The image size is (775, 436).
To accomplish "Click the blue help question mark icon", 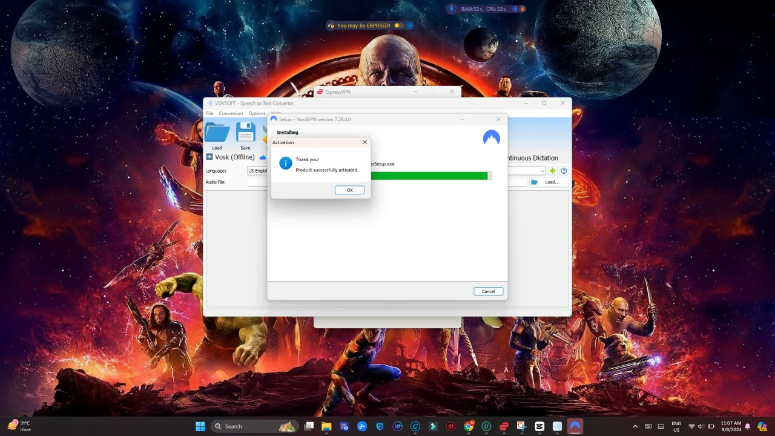I will 564,171.
